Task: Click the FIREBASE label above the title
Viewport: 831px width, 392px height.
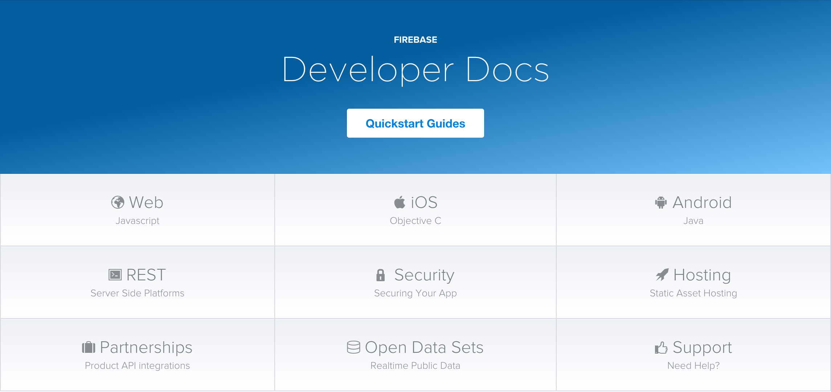Action: 415,40
